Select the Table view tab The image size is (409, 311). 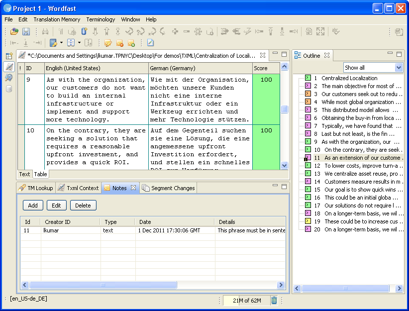[40, 174]
